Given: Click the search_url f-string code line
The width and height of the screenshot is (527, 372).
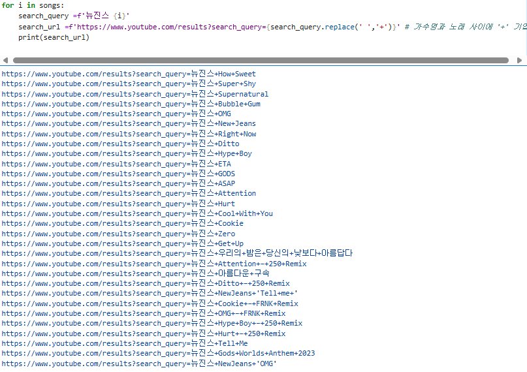Looking at the screenshot, I should coord(272,27).
